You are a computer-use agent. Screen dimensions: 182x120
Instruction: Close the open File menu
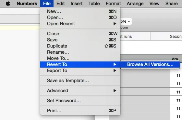47,4
